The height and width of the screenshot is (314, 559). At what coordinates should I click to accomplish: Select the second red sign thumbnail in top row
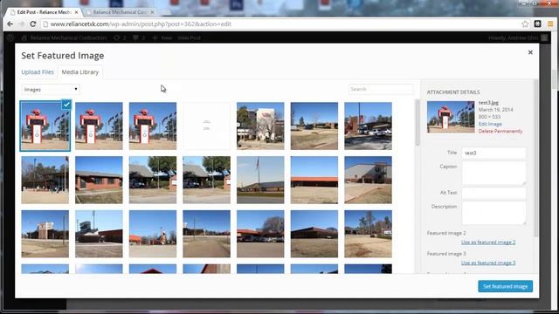[x=99, y=126]
